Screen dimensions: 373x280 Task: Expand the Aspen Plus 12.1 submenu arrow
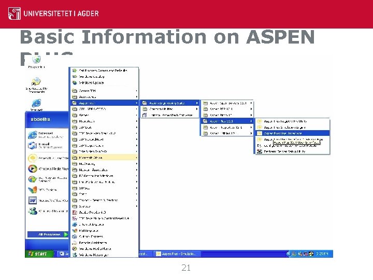click(x=251, y=121)
